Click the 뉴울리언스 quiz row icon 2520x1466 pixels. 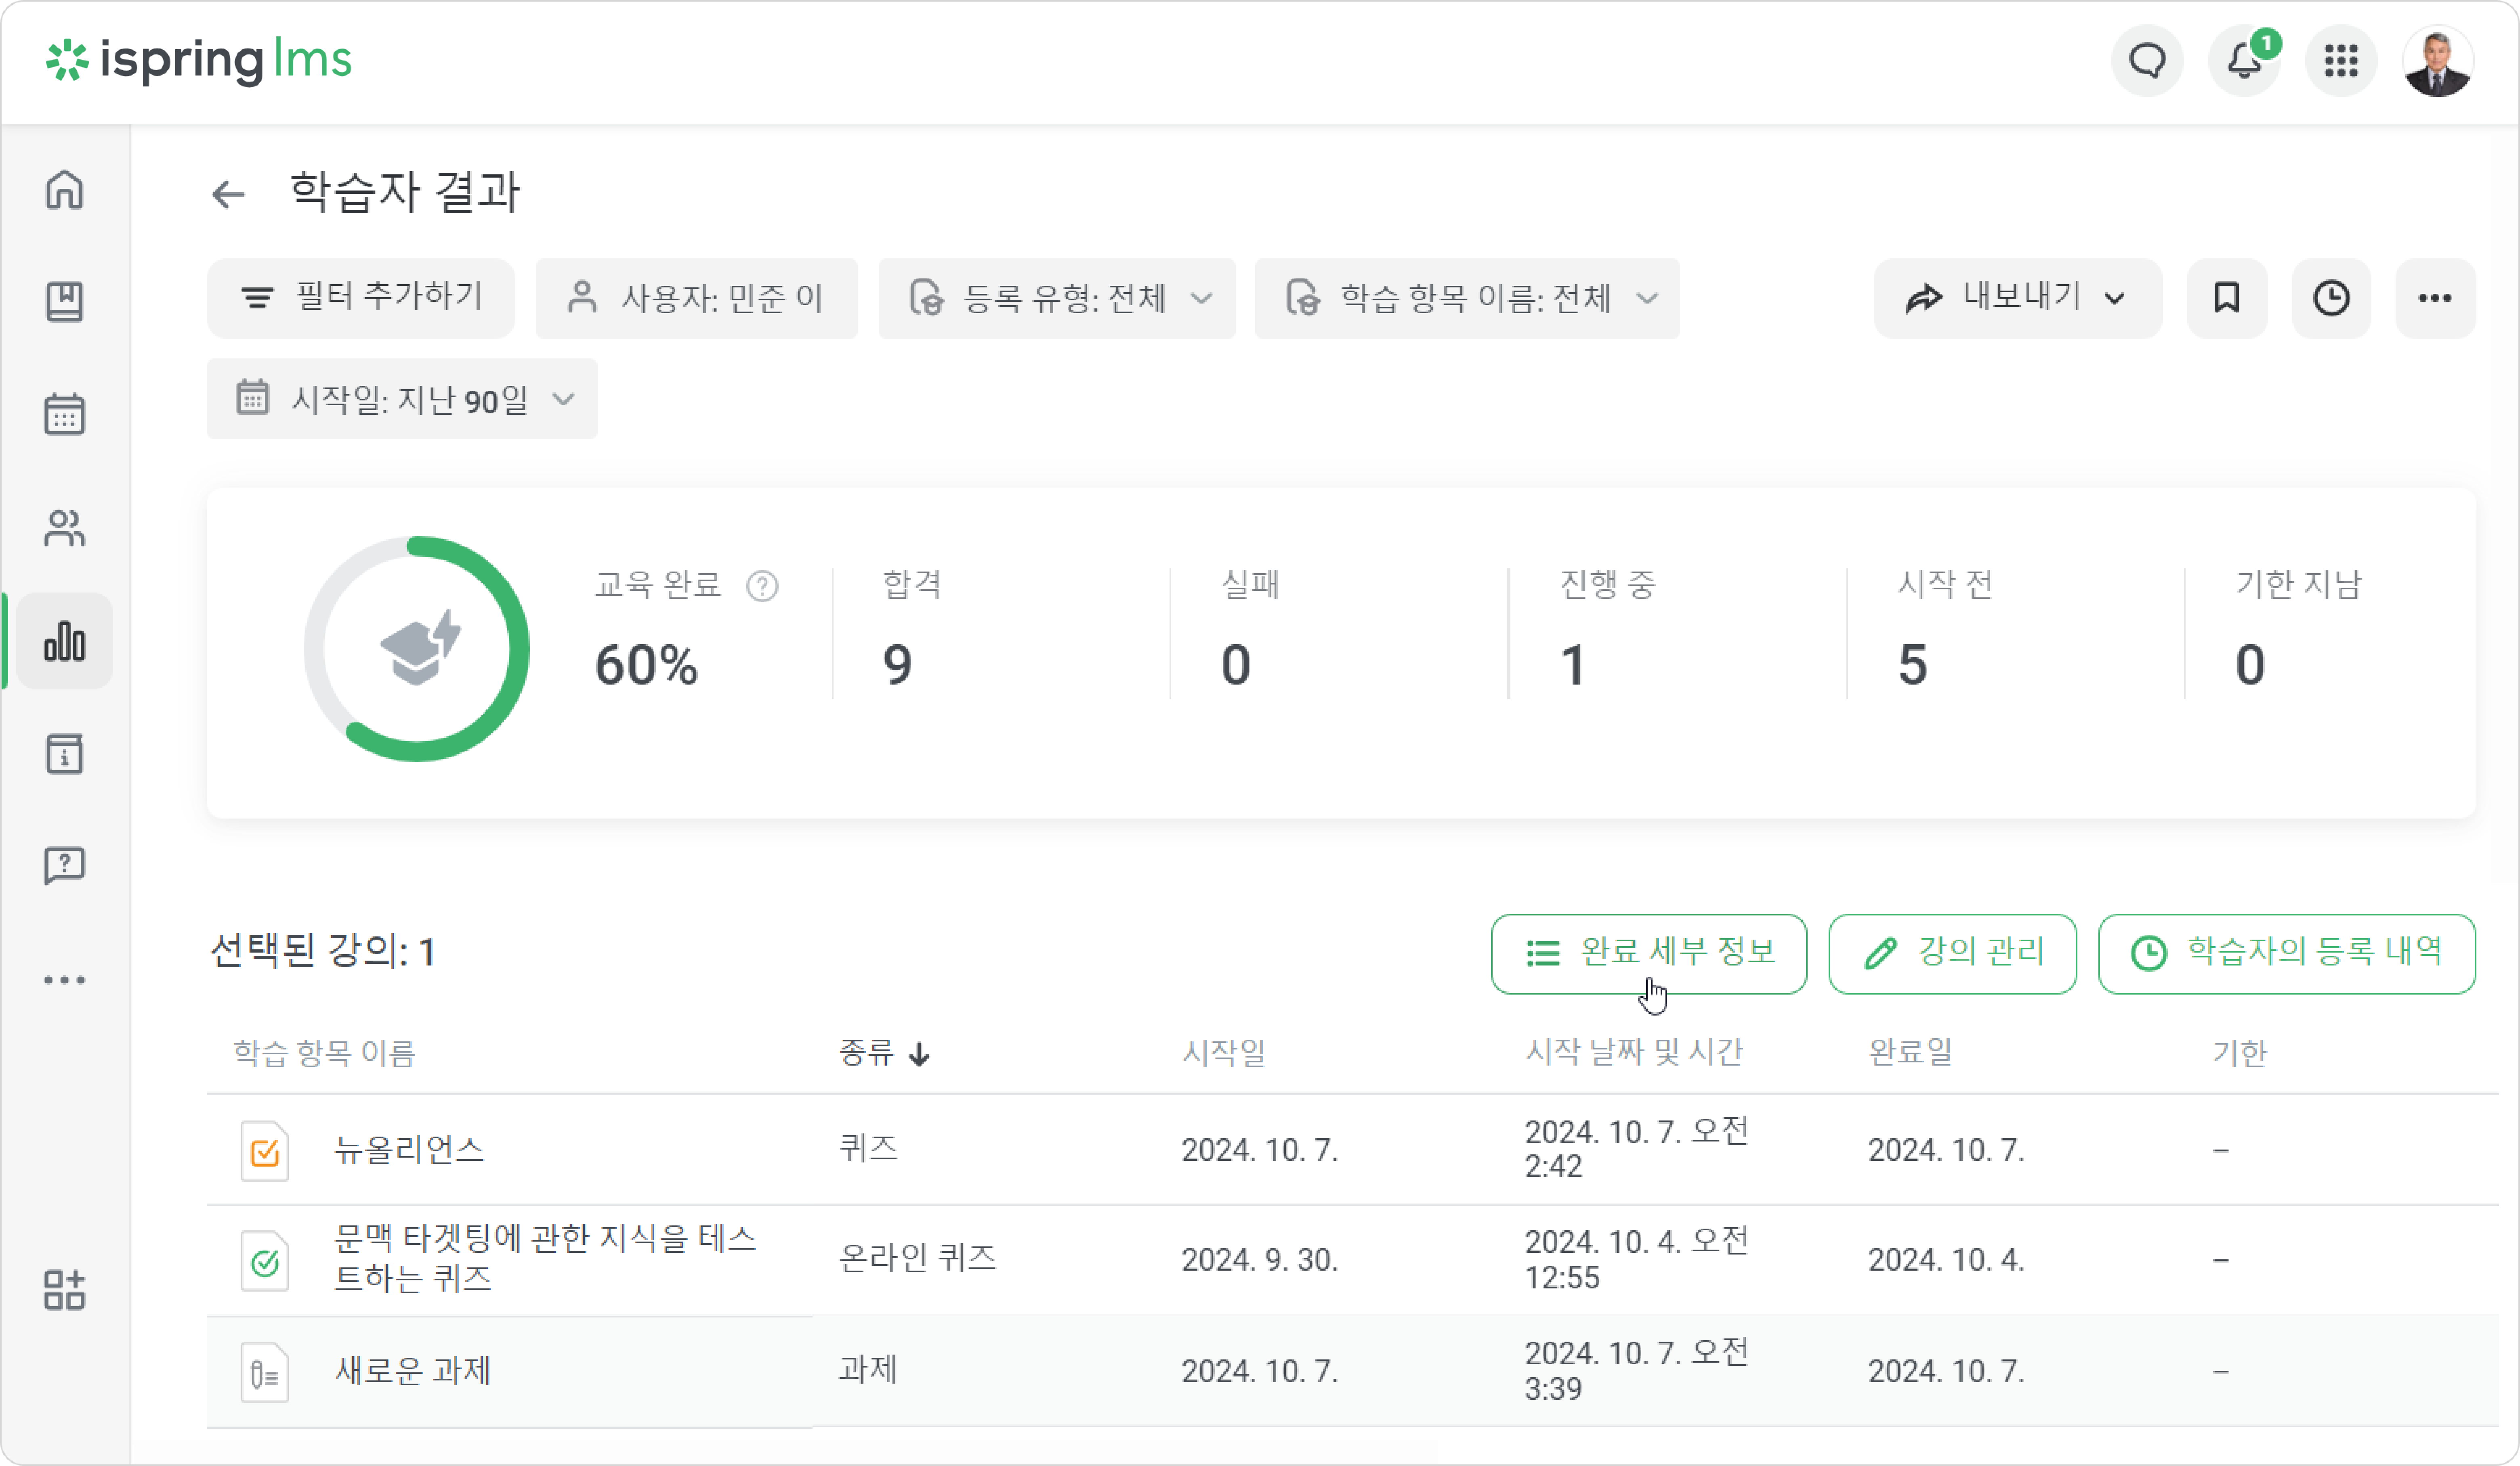pyautogui.click(x=265, y=1151)
